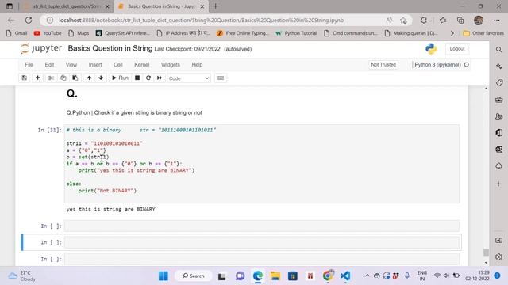This screenshot has height=285, width=508.
Task: Click the Logout button
Action: 457,49
